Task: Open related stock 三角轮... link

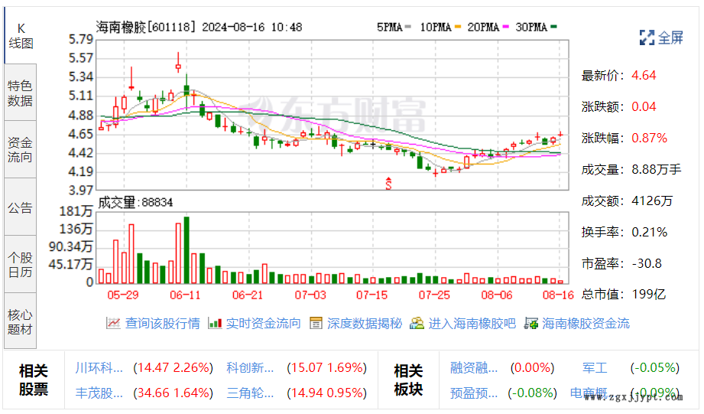Action: point(250,393)
